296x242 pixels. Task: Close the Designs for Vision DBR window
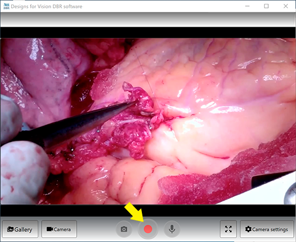(285, 6)
